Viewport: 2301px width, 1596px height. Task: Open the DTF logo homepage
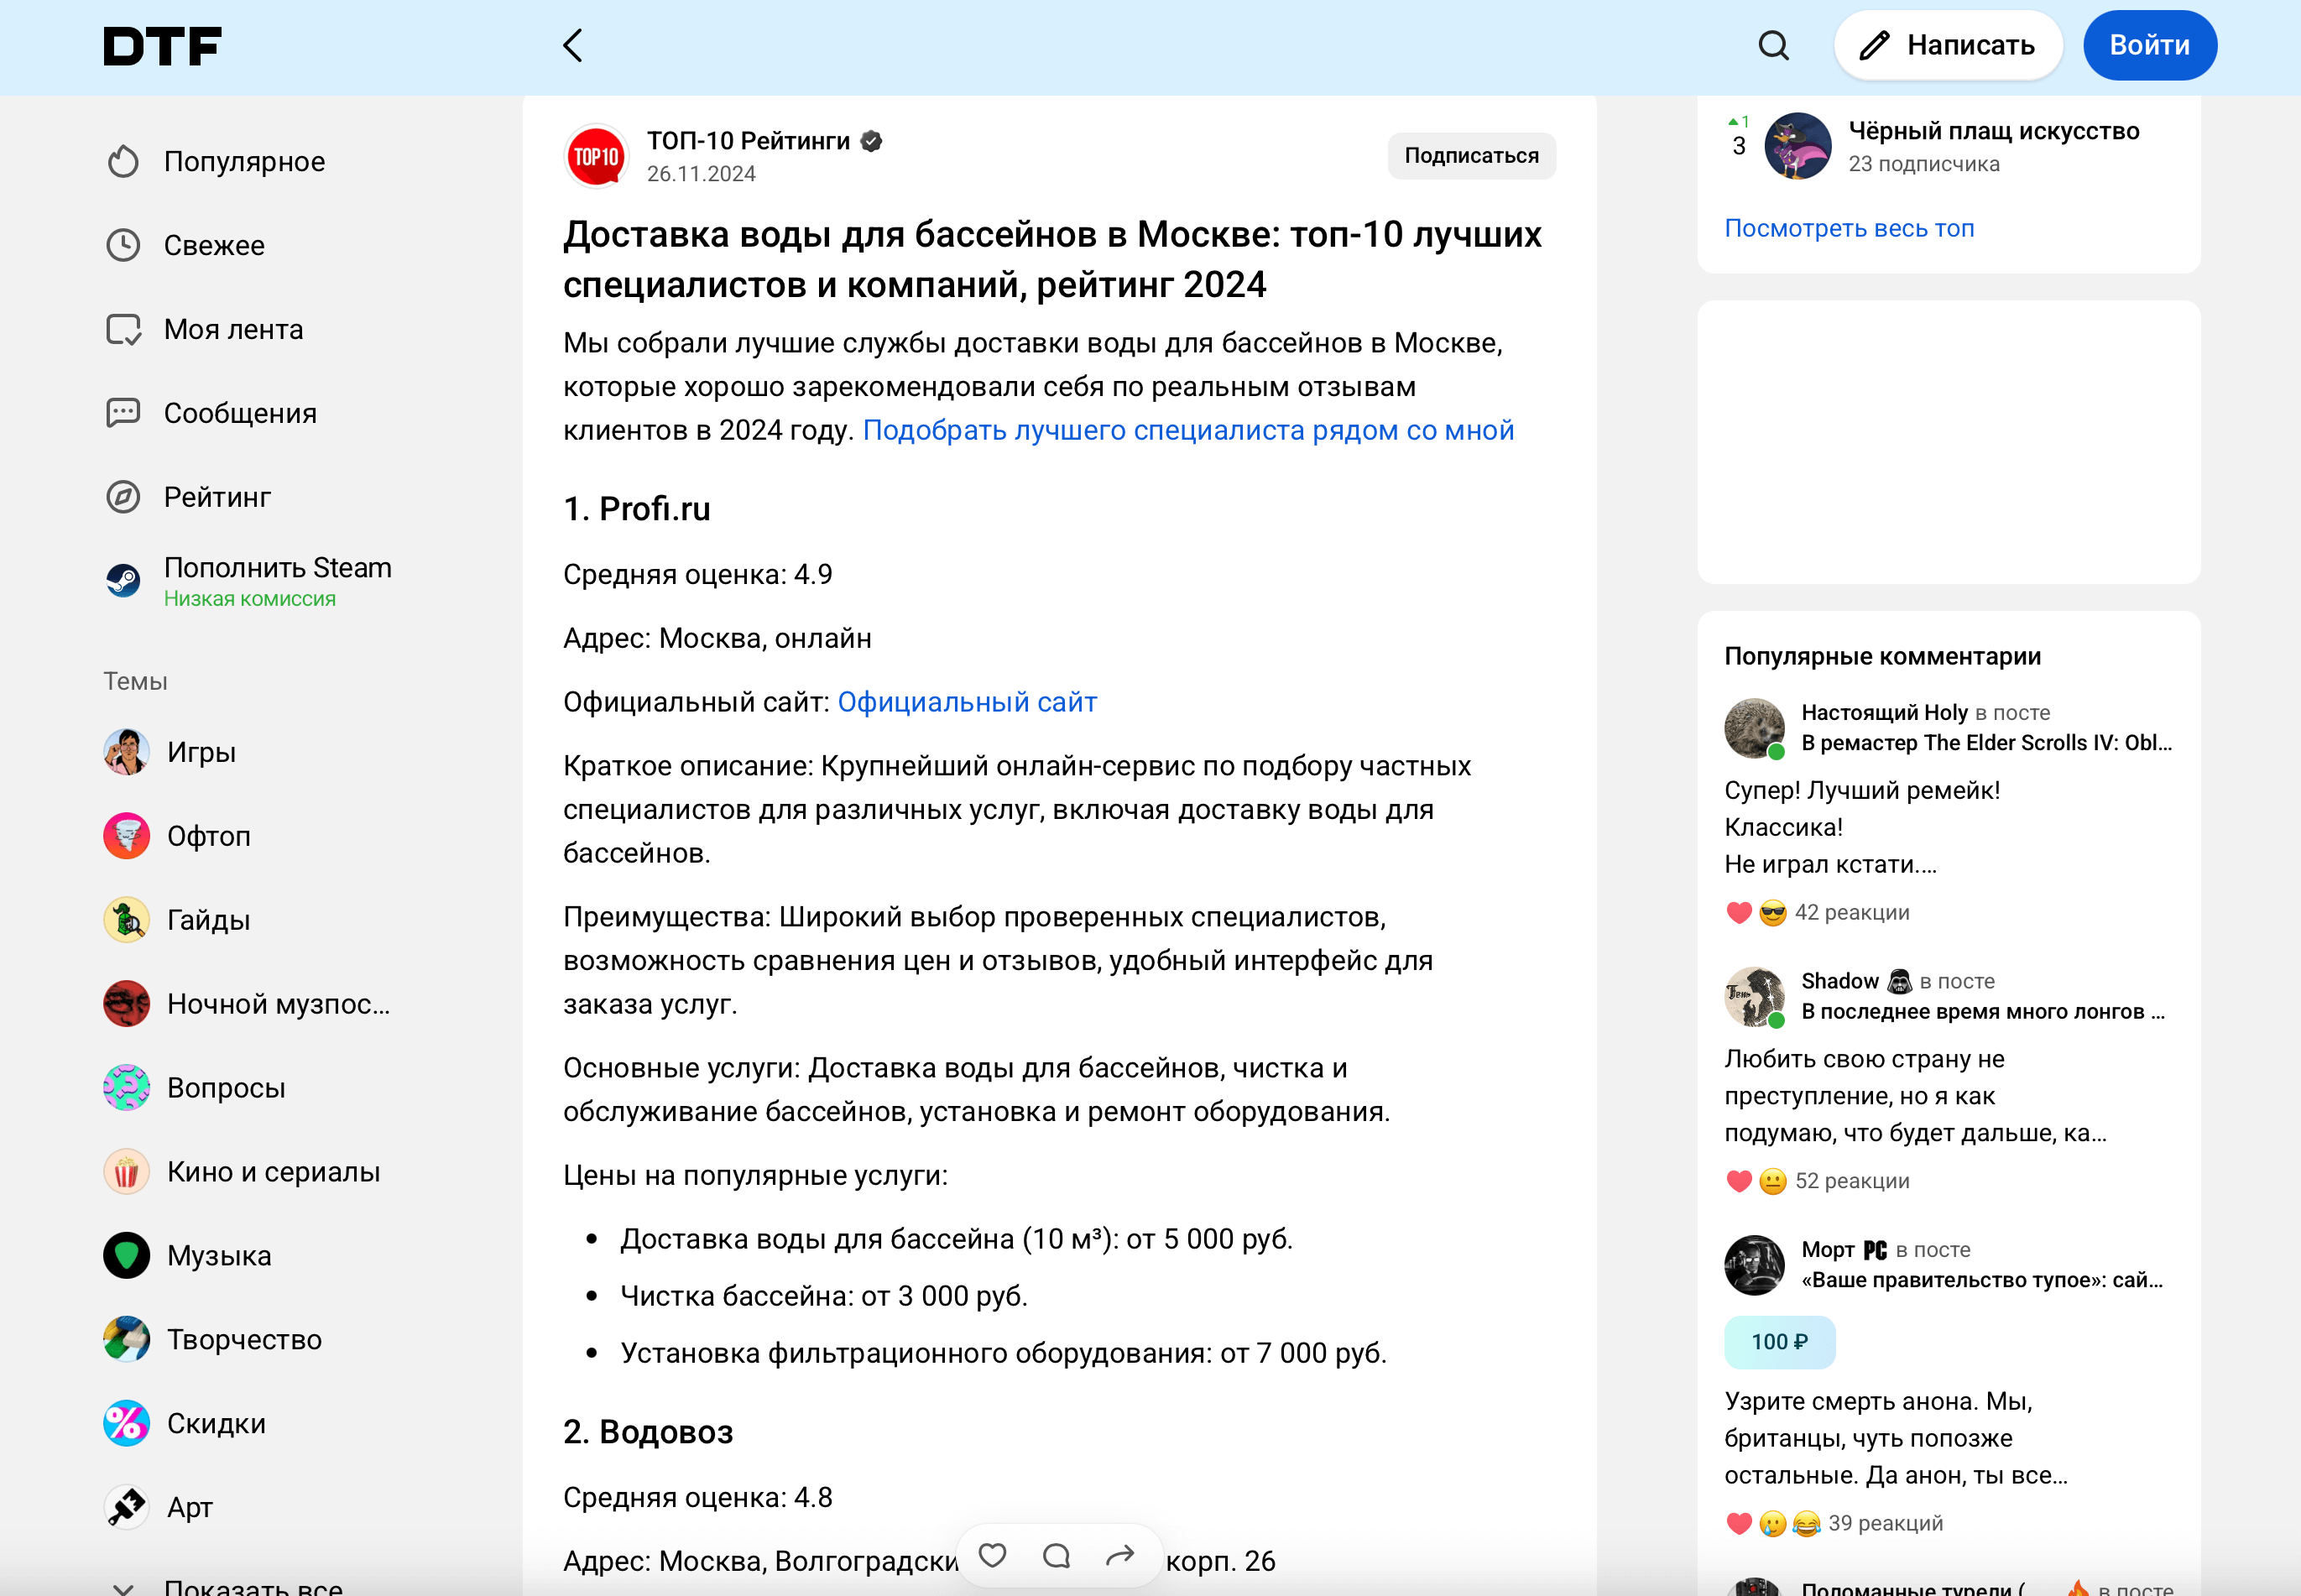point(162,46)
